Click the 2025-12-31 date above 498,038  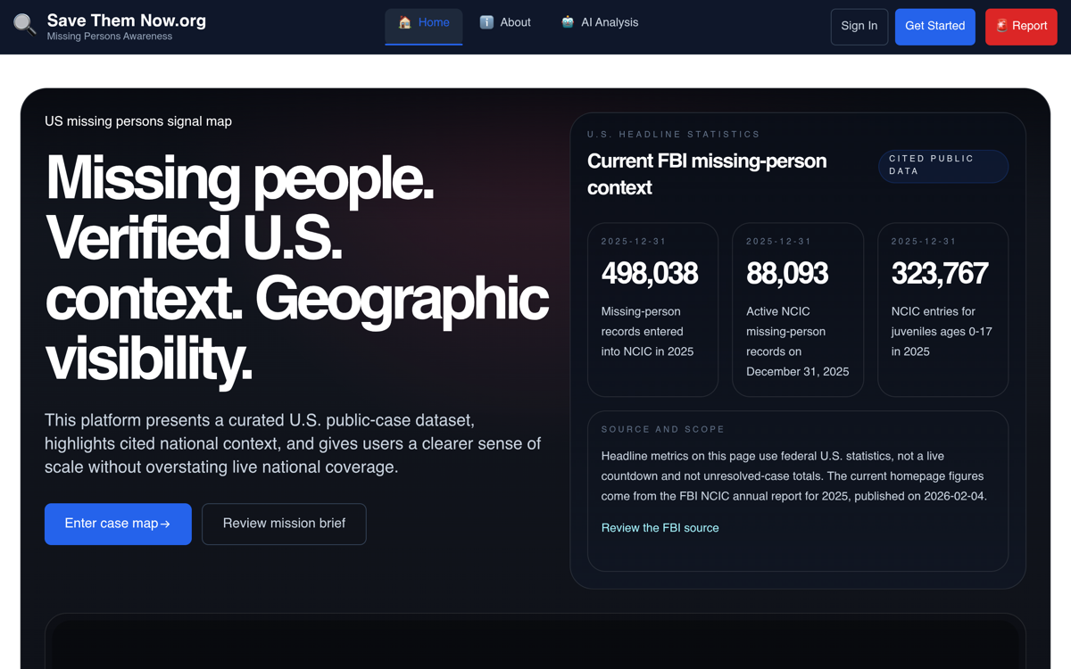pyautogui.click(x=634, y=242)
